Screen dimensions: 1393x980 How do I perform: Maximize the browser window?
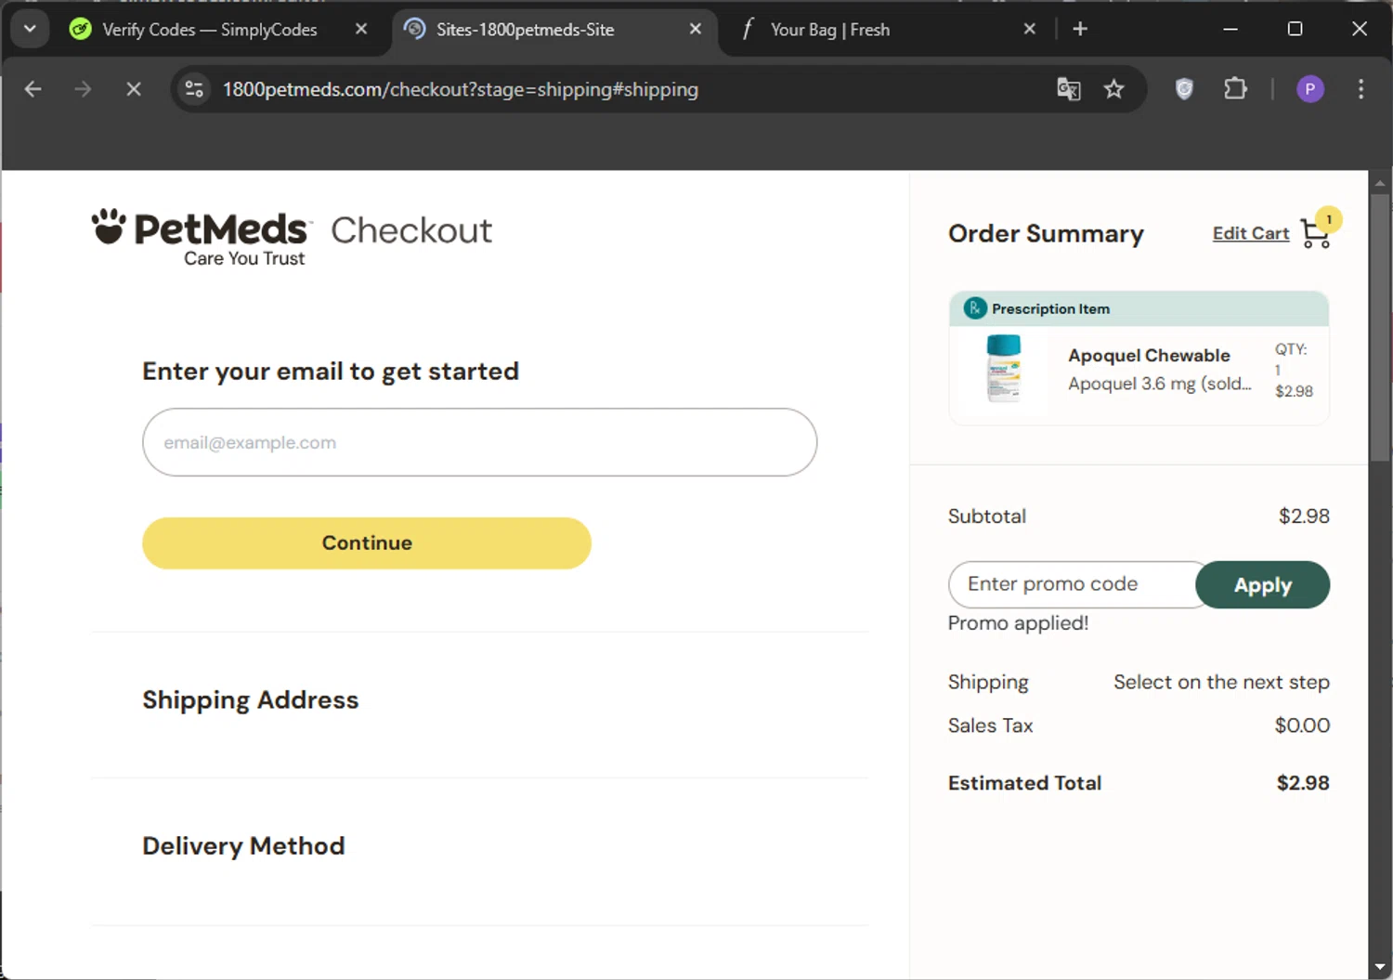(1295, 29)
